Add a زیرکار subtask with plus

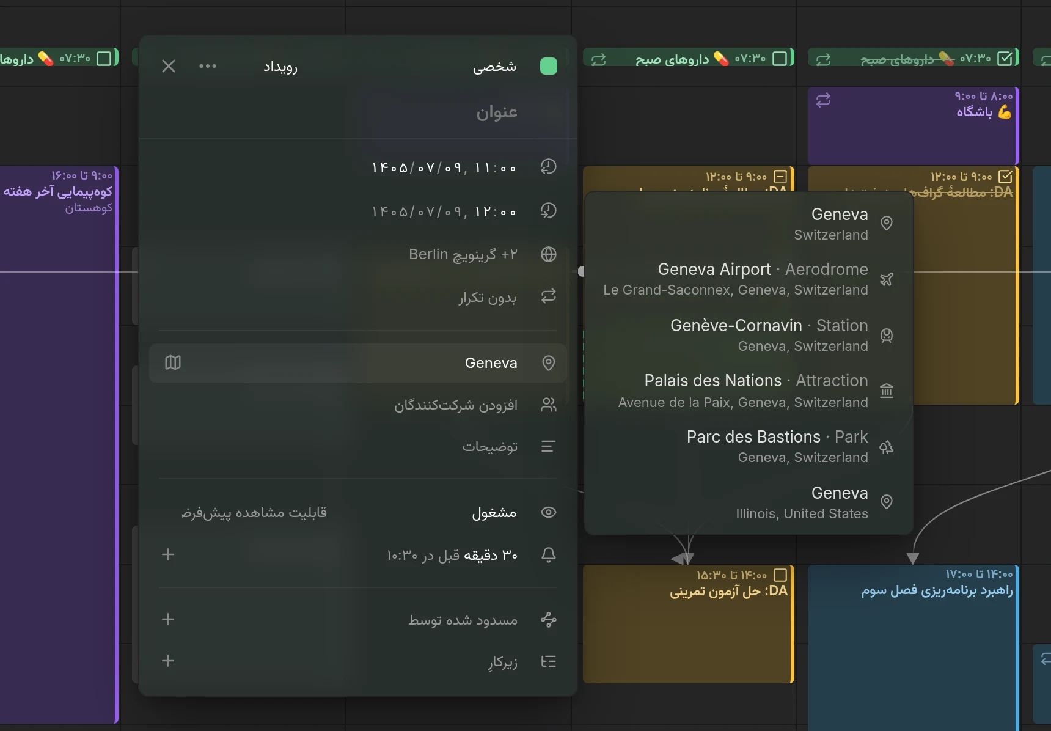(x=168, y=661)
